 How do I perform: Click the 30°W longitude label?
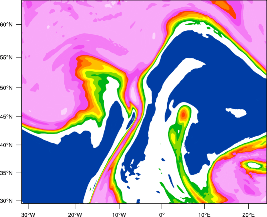click(x=28, y=215)
